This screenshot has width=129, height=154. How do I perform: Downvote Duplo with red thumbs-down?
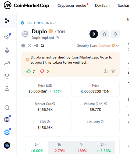[42, 71]
